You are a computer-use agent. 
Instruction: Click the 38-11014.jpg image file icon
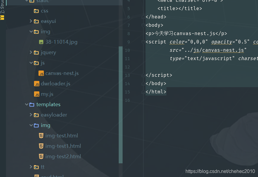41,42
